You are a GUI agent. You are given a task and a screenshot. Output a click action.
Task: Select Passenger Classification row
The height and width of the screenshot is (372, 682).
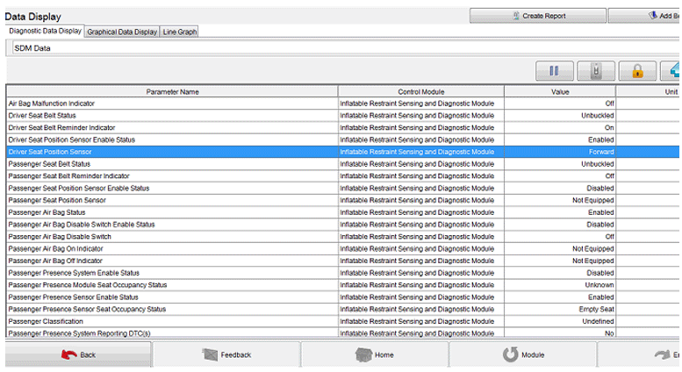click(x=342, y=322)
